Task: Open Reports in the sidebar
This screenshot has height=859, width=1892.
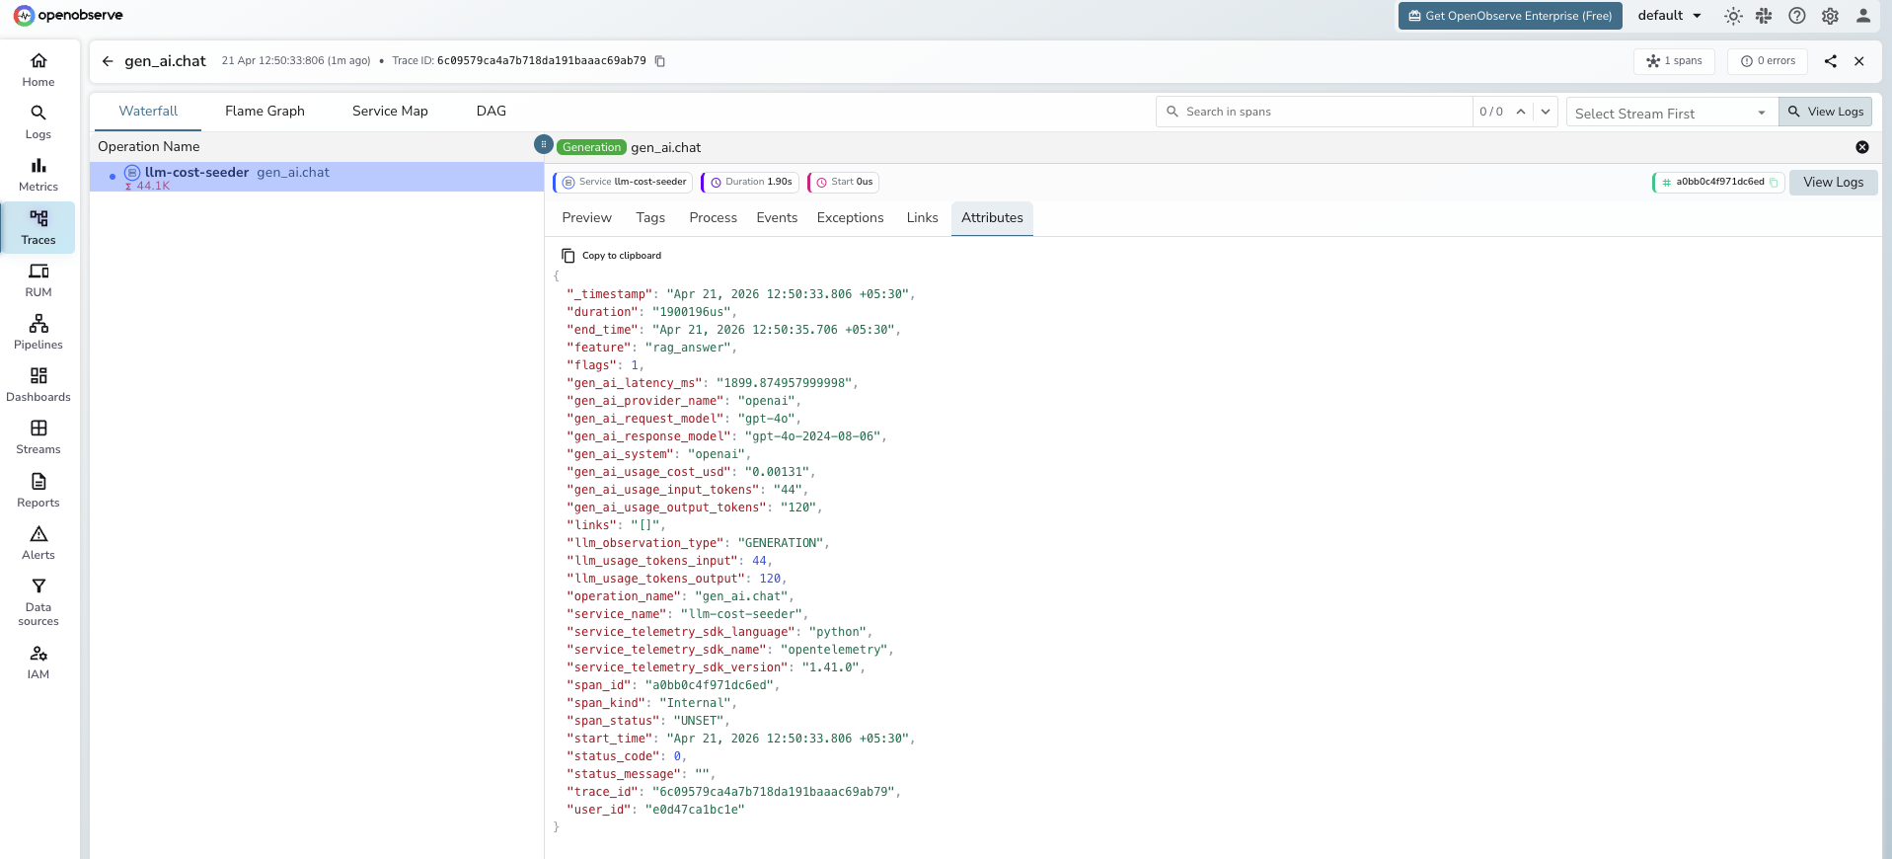Action: [38, 490]
